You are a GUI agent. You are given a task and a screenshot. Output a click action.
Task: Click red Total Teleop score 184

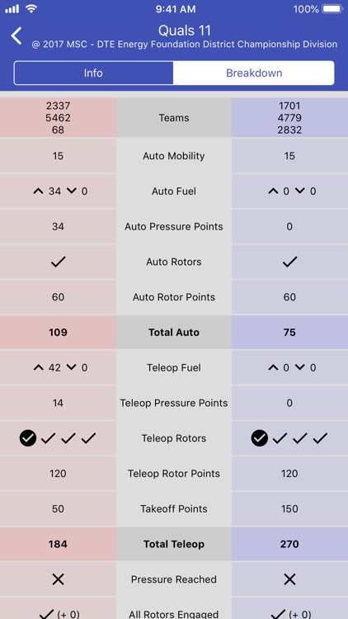pyautogui.click(x=58, y=544)
